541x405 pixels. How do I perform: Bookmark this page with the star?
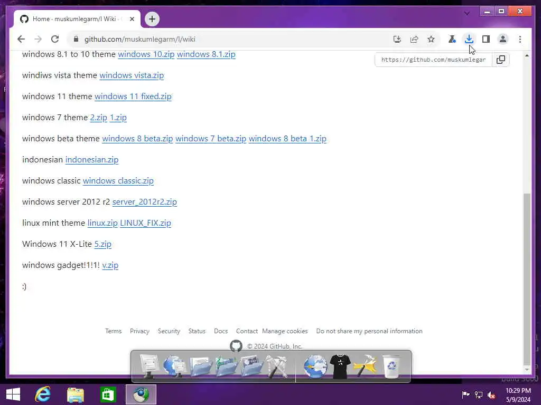pos(431,39)
